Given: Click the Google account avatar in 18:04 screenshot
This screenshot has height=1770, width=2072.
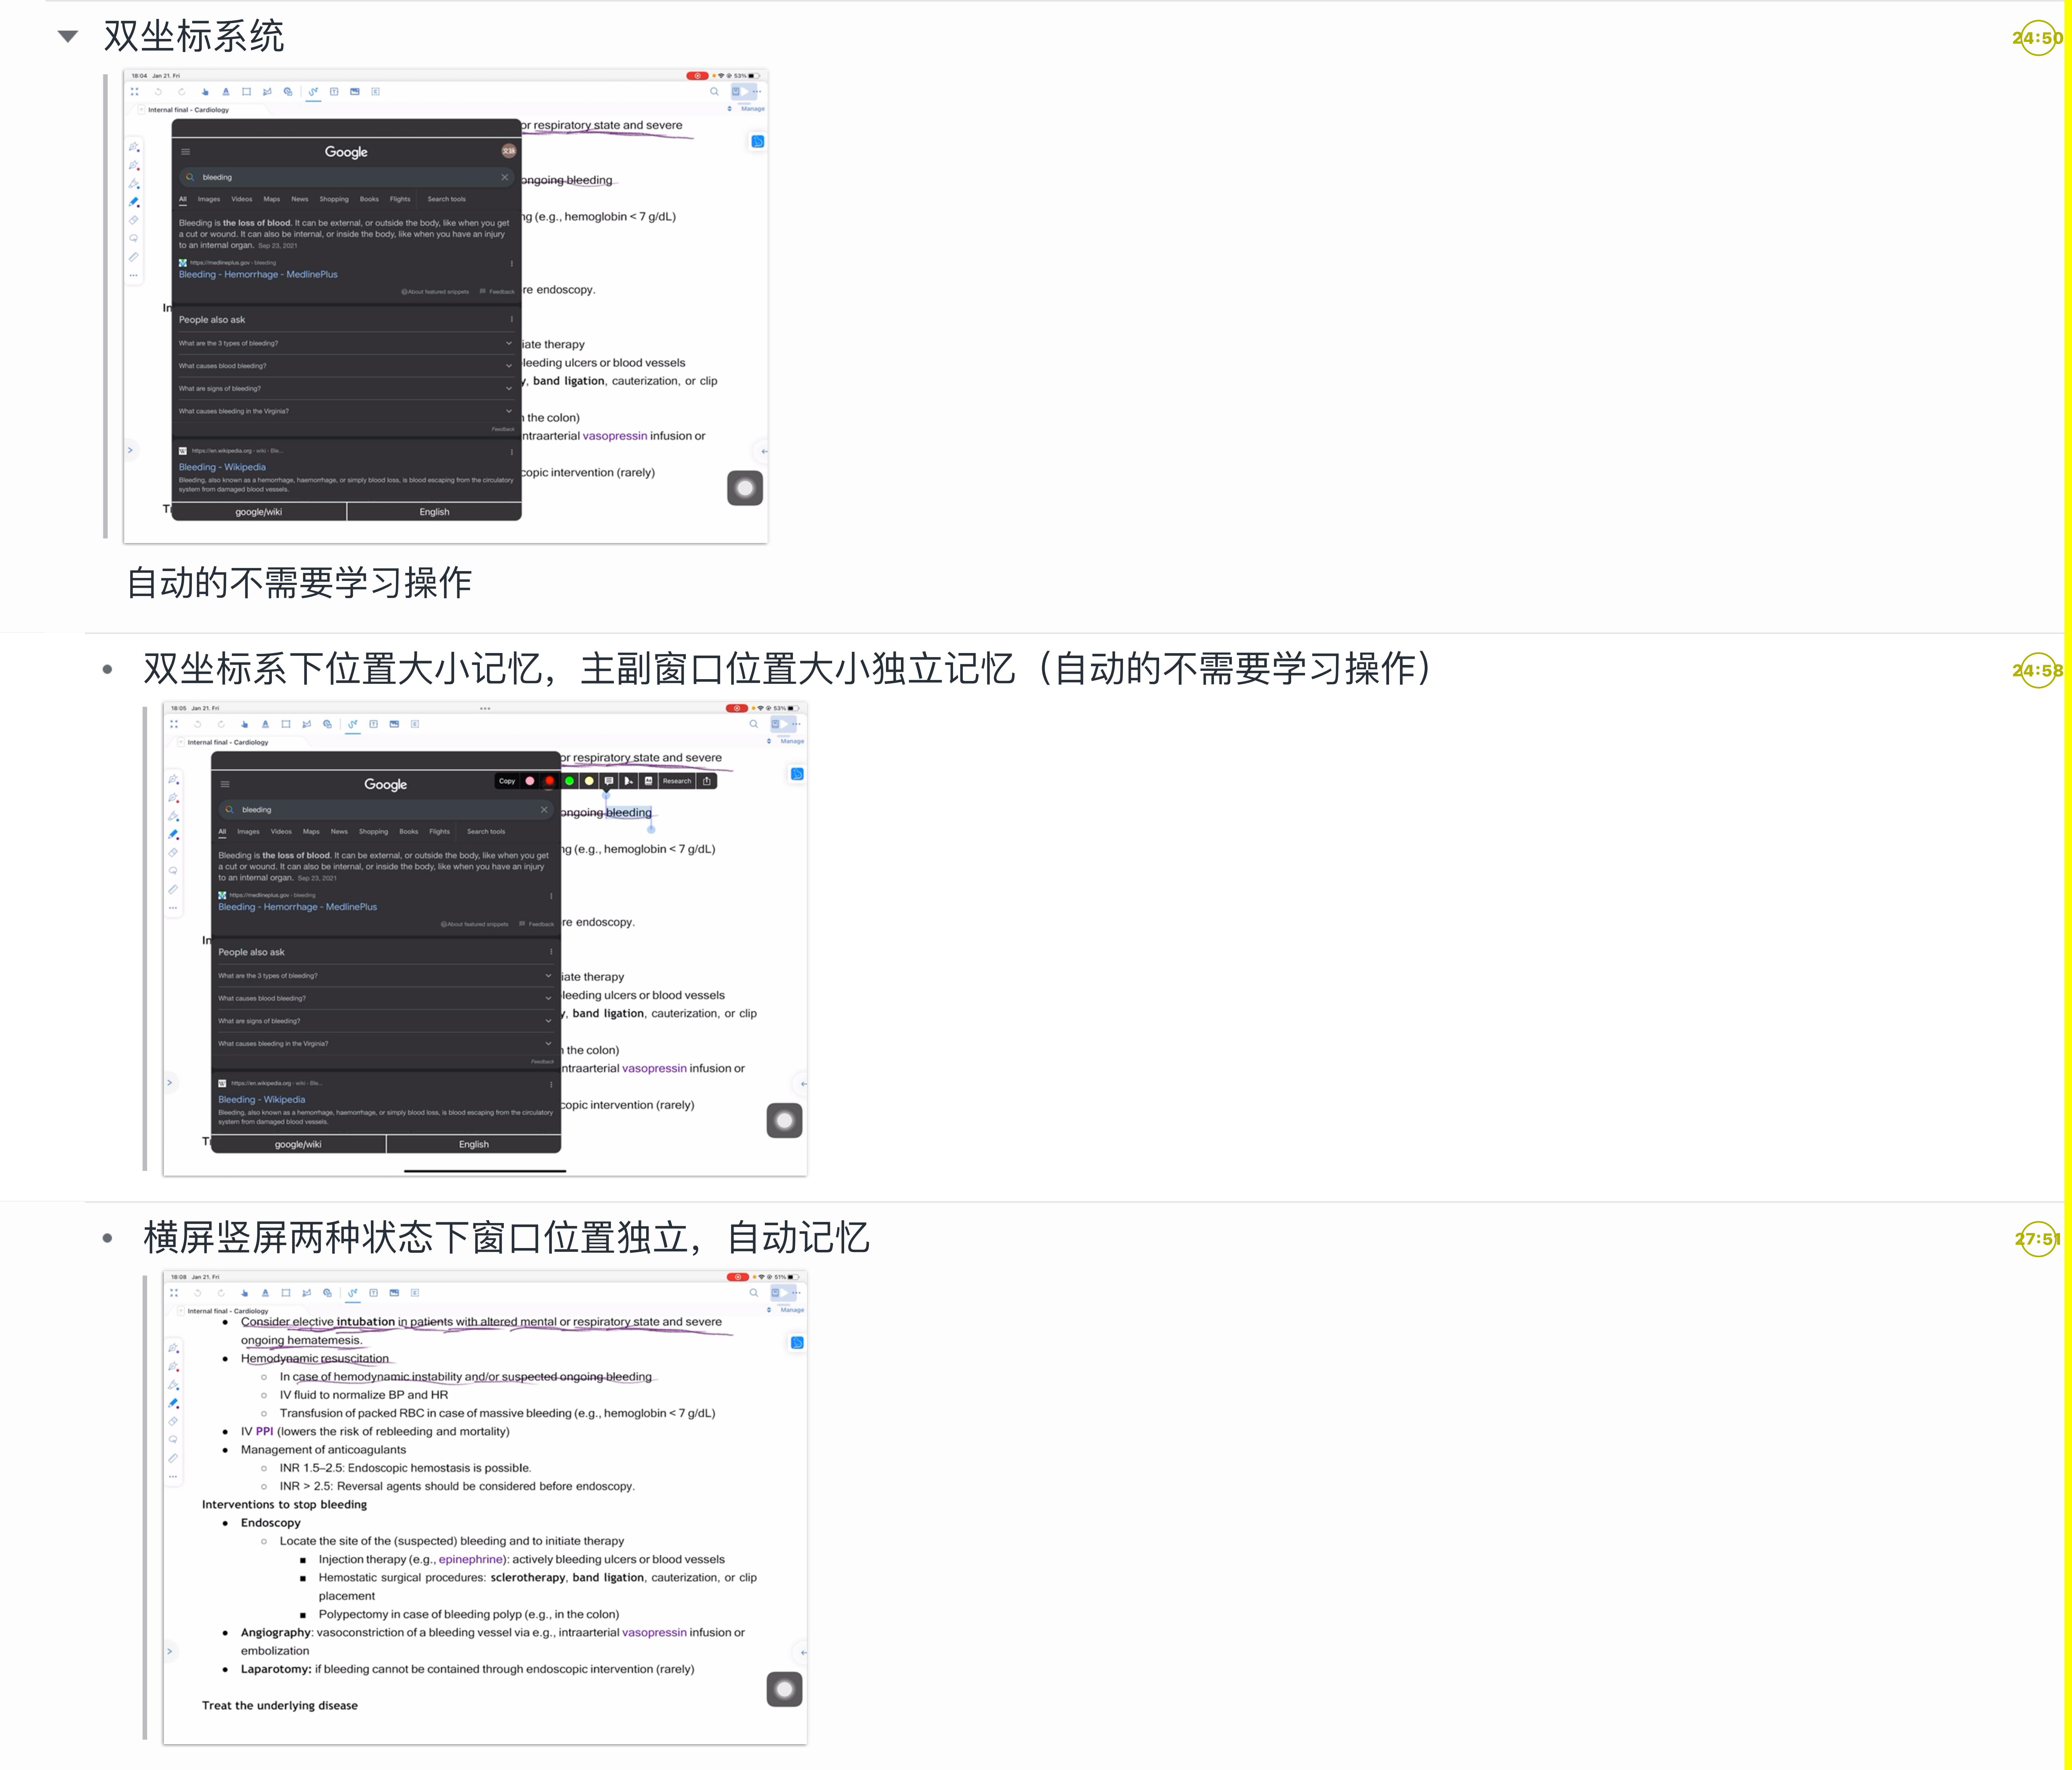Looking at the screenshot, I should point(508,151).
